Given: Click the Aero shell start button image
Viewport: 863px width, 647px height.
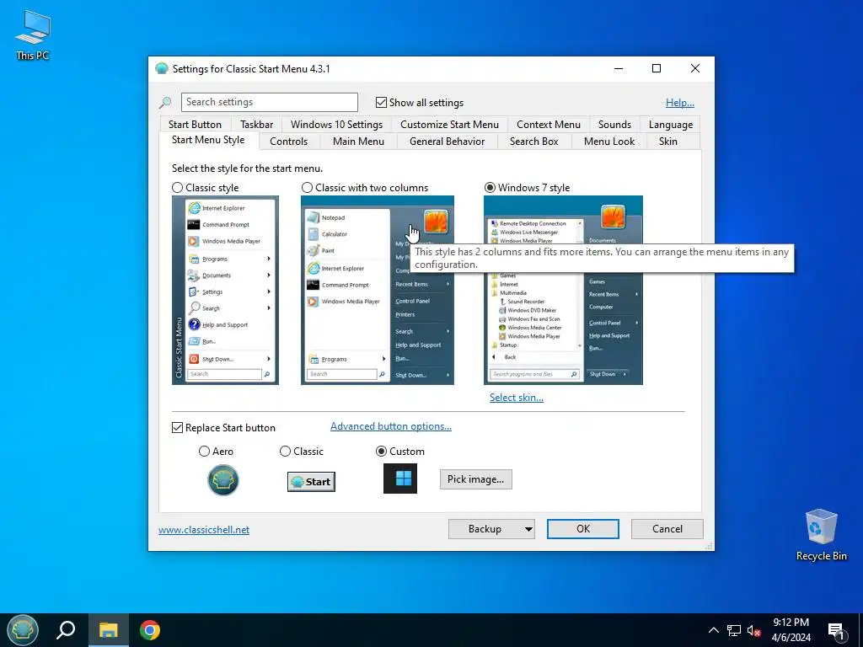Looking at the screenshot, I should [222, 479].
